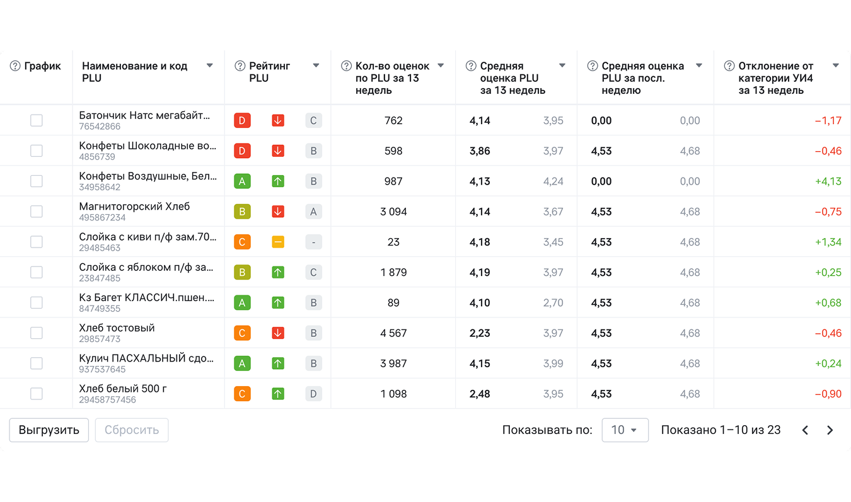Go to previous page with left arrow
Viewport: 851px width, 502px height.
pyautogui.click(x=805, y=430)
